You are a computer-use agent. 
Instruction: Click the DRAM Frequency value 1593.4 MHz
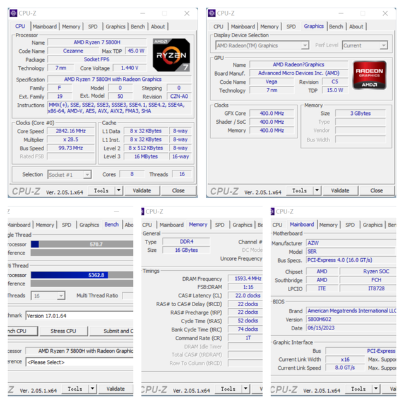(245, 278)
